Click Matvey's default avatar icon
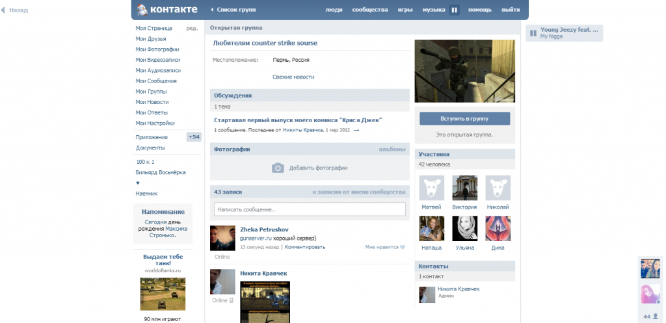 point(431,188)
